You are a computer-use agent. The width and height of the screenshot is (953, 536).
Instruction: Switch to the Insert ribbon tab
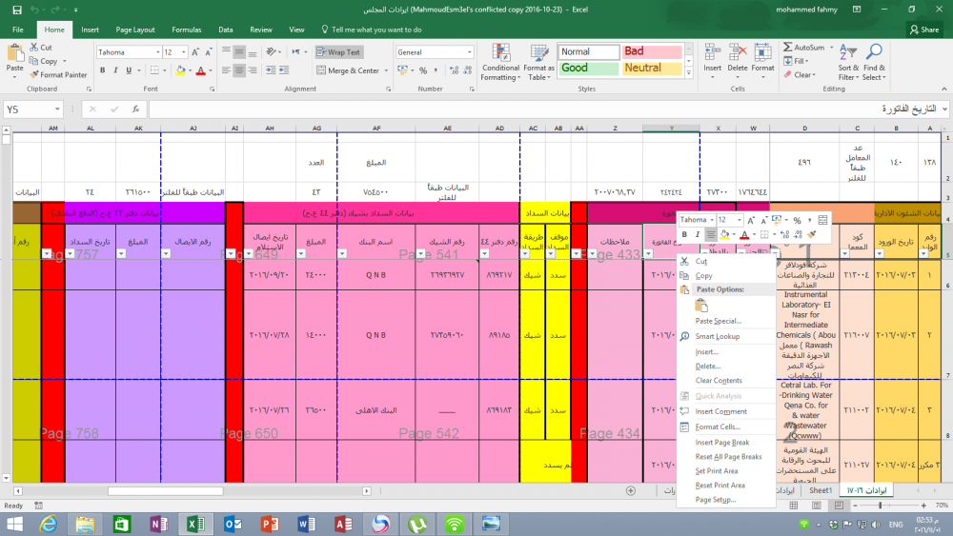coord(90,30)
